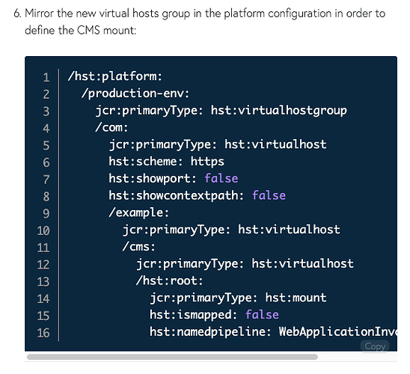Screen dimensions: 410x374
Task: Click the /com: node on line 4
Action: pos(111,128)
